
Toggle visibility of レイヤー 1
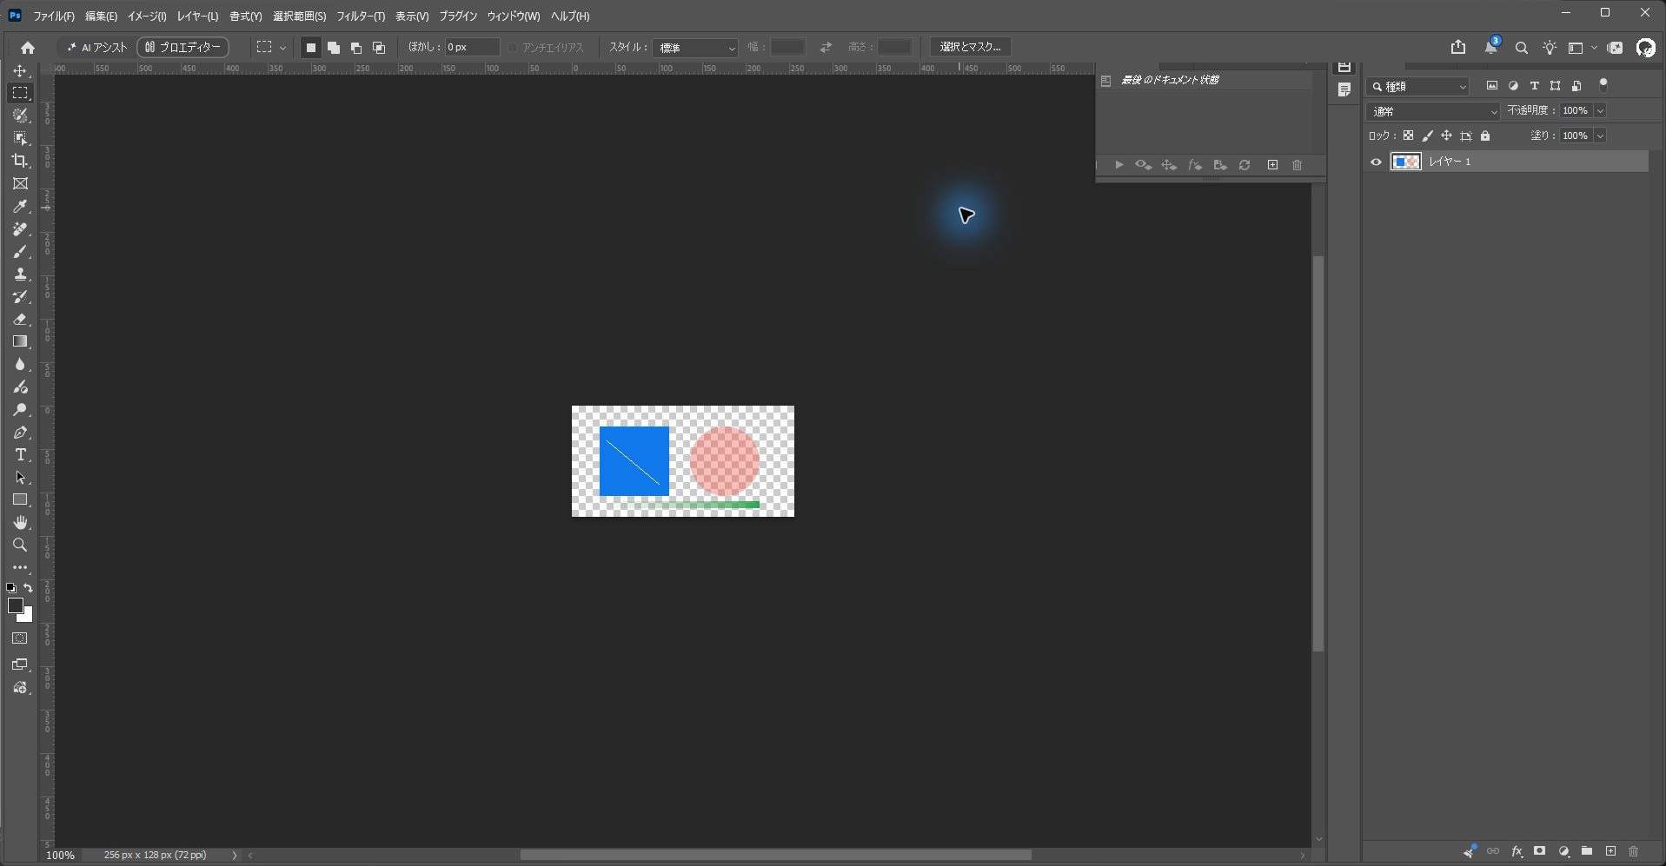[x=1376, y=162]
